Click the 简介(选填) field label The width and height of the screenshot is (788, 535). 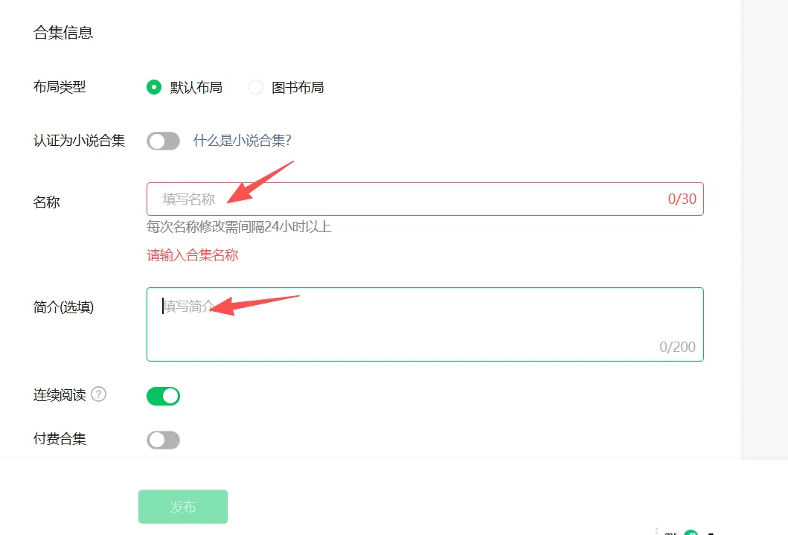pos(64,307)
